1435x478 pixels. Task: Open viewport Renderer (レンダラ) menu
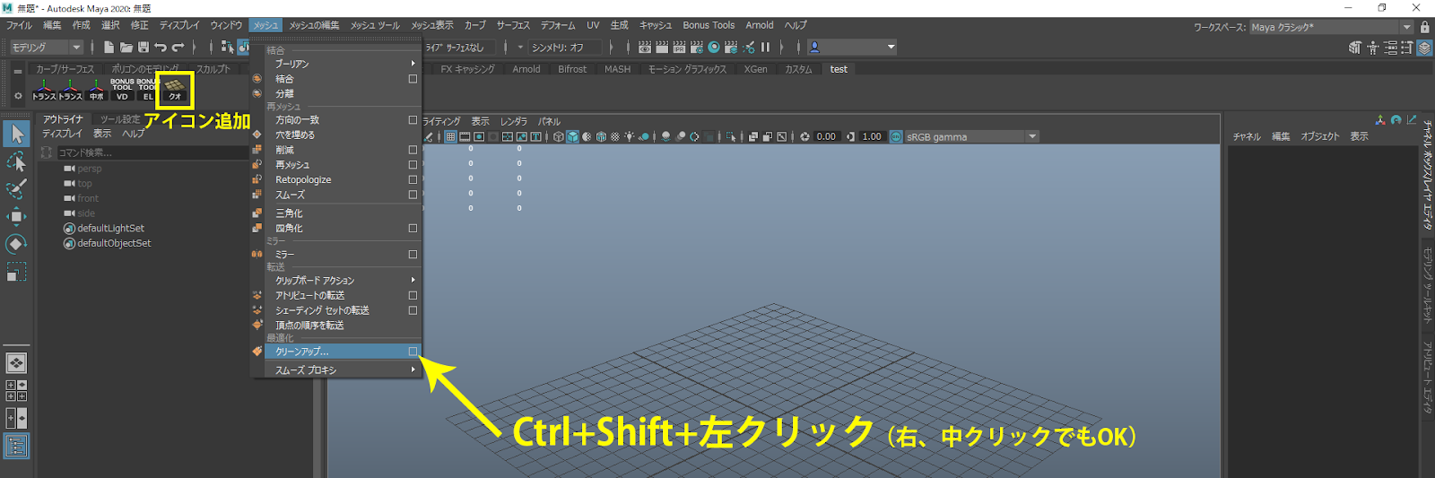pos(514,121)
